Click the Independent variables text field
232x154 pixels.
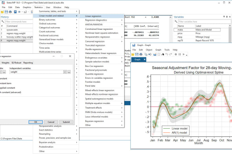(x=37, y=72)
